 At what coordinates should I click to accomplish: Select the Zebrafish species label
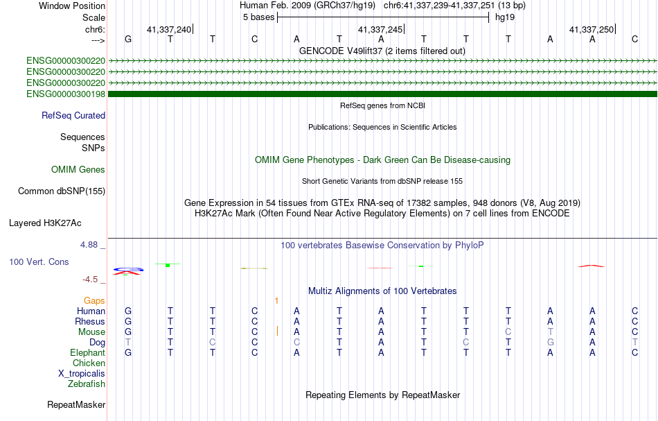pyautogui.click(x=87, y=384)
